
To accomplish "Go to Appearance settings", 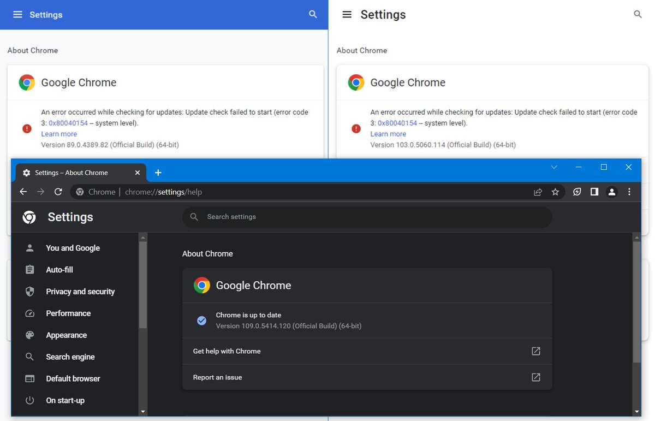I will (x=66, y=335).
